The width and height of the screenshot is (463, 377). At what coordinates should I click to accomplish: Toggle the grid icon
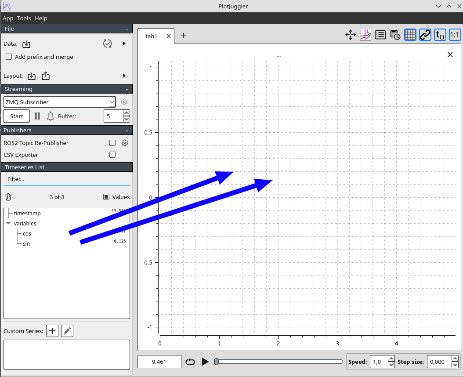pos(410,35)
